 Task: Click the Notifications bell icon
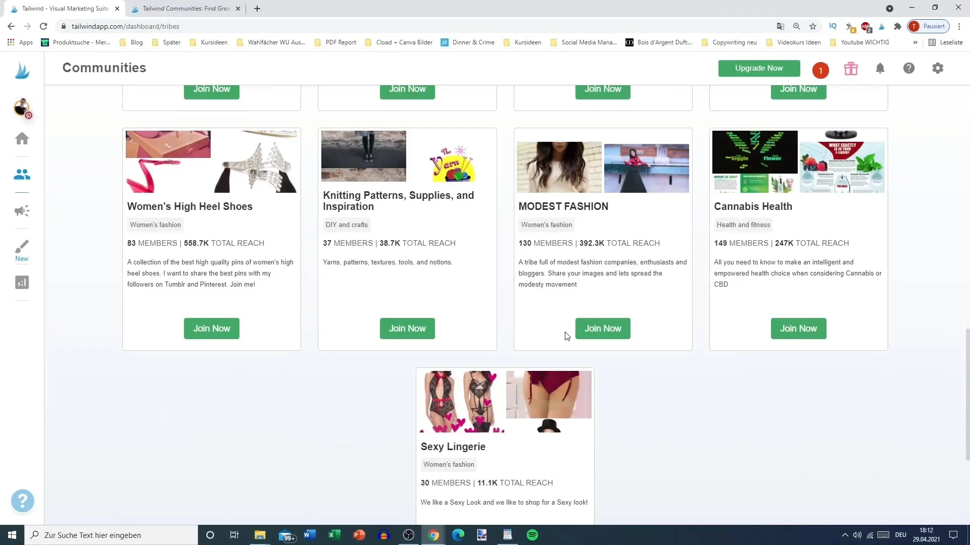[880, 69]
